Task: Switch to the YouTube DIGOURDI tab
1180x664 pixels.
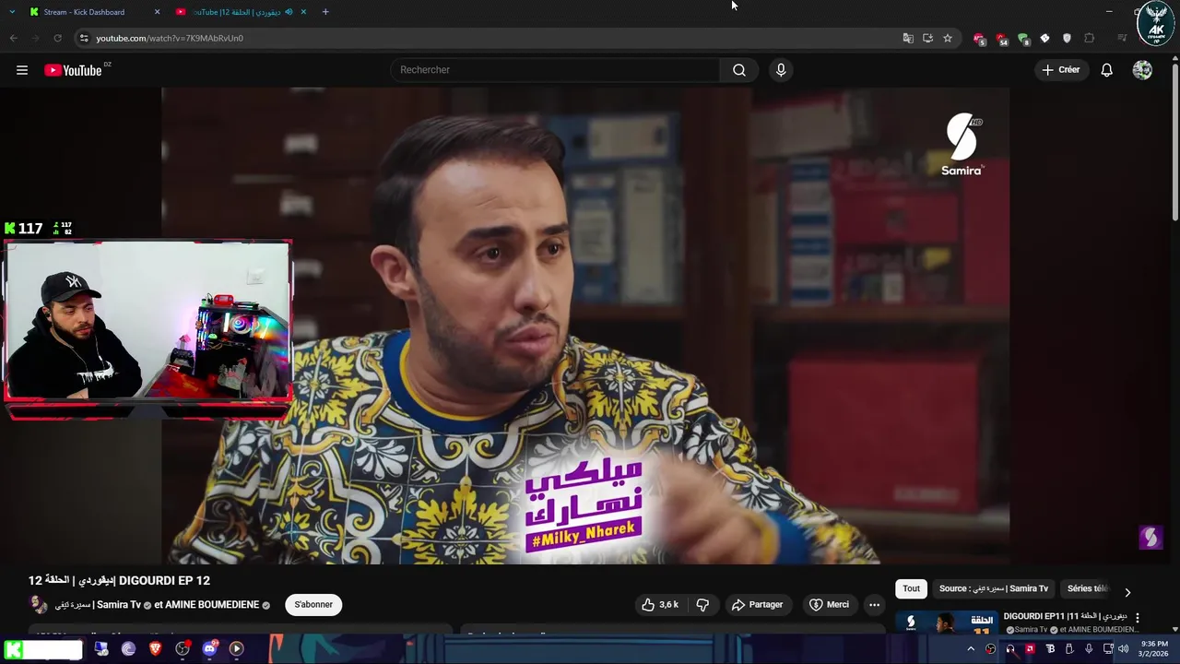Action: [x=242, y=12]
